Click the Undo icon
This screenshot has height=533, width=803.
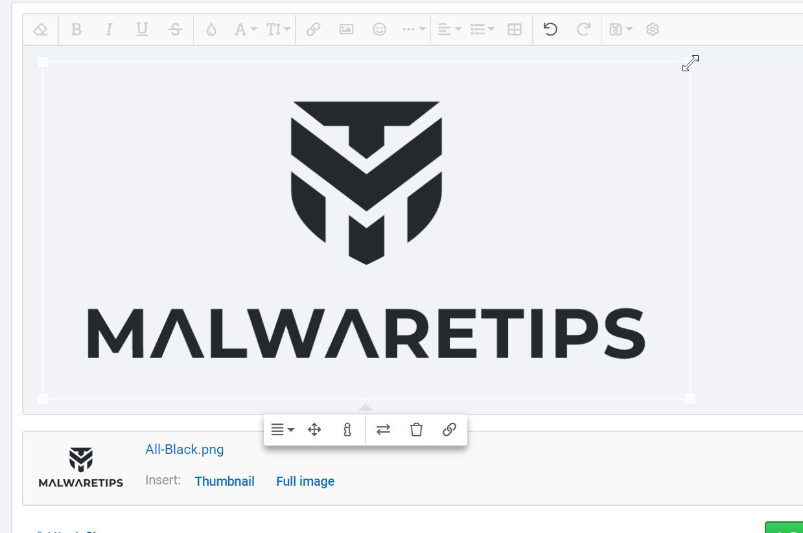(550, 30)
